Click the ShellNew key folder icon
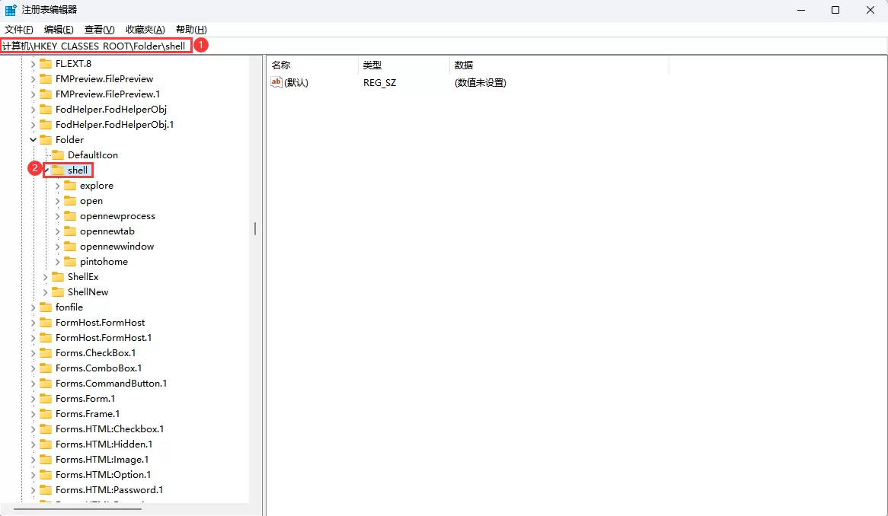 click(56, 291)
